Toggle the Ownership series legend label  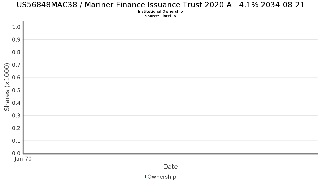tap(162, 177)
